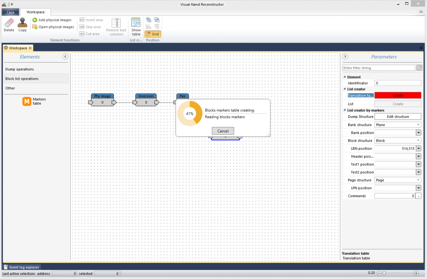The height and width of the screenshot is (279, 427).
Task: Click the Workspace tab gear icon
Action: (6, 48)
